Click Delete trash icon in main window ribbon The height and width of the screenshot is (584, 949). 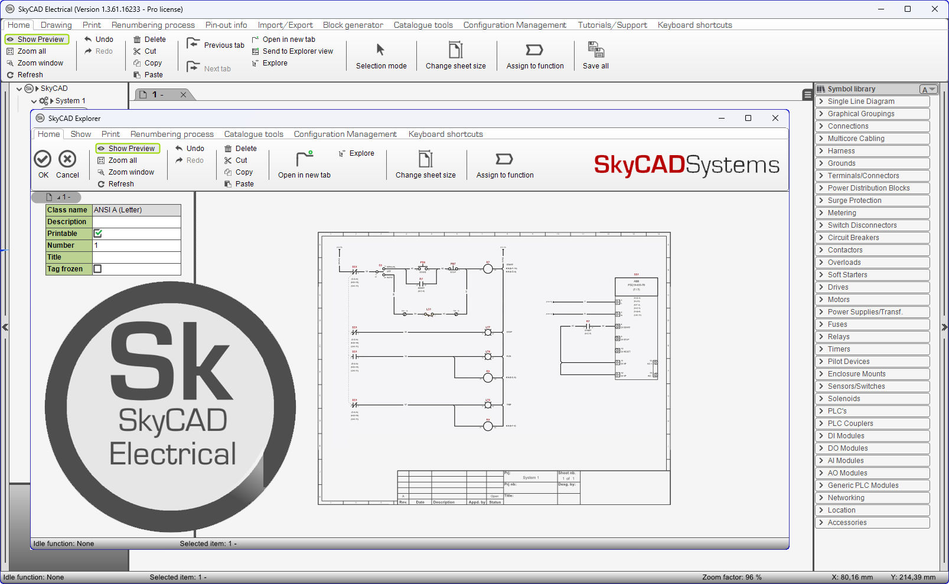(137, 40)
